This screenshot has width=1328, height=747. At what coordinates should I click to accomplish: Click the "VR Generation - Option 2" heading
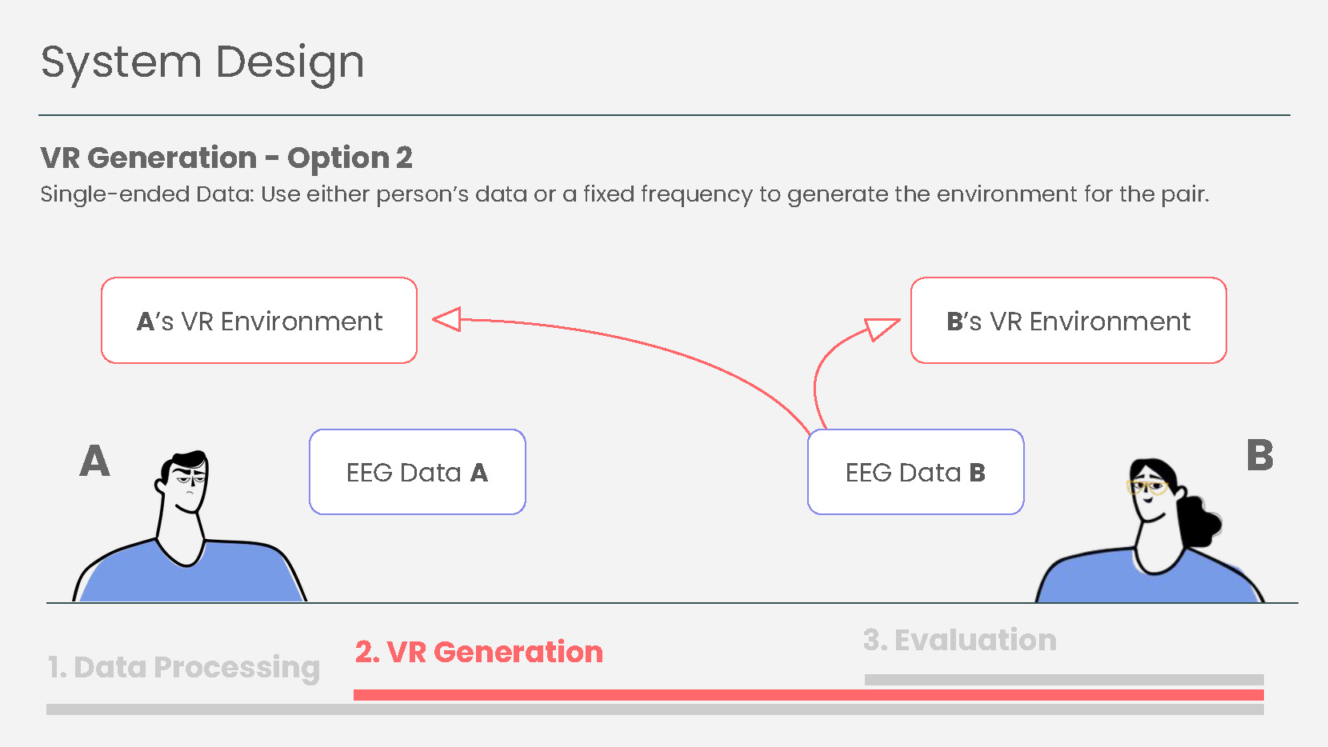tap(226, 158)
